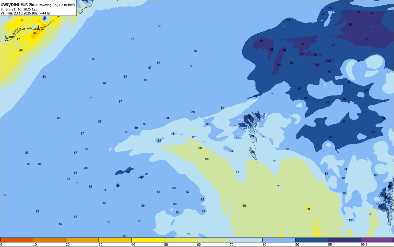Click the 10–20 orange legend swatch

[49, 240]
